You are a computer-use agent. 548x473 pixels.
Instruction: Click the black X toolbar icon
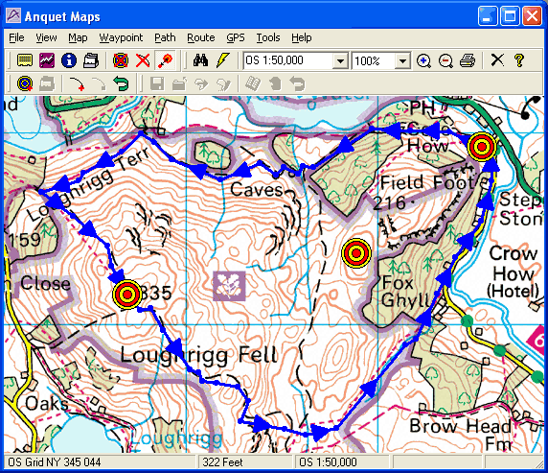point(497,59)
